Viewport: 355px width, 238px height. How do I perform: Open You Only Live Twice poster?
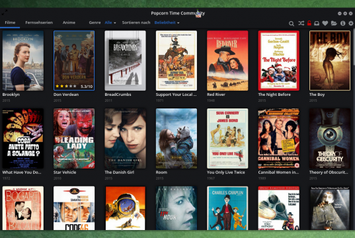pyautogui.click(x=227, y=138)
